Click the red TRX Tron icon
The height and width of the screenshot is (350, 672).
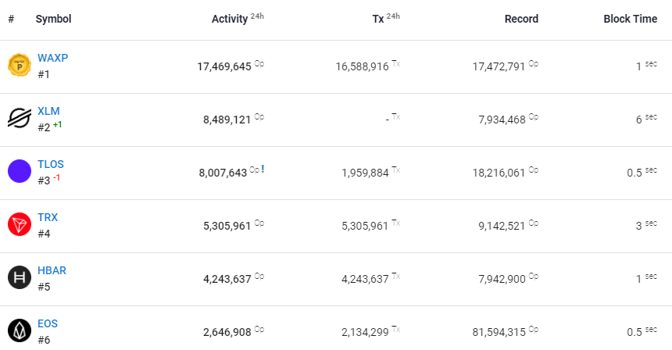click(x=19, y=225)
